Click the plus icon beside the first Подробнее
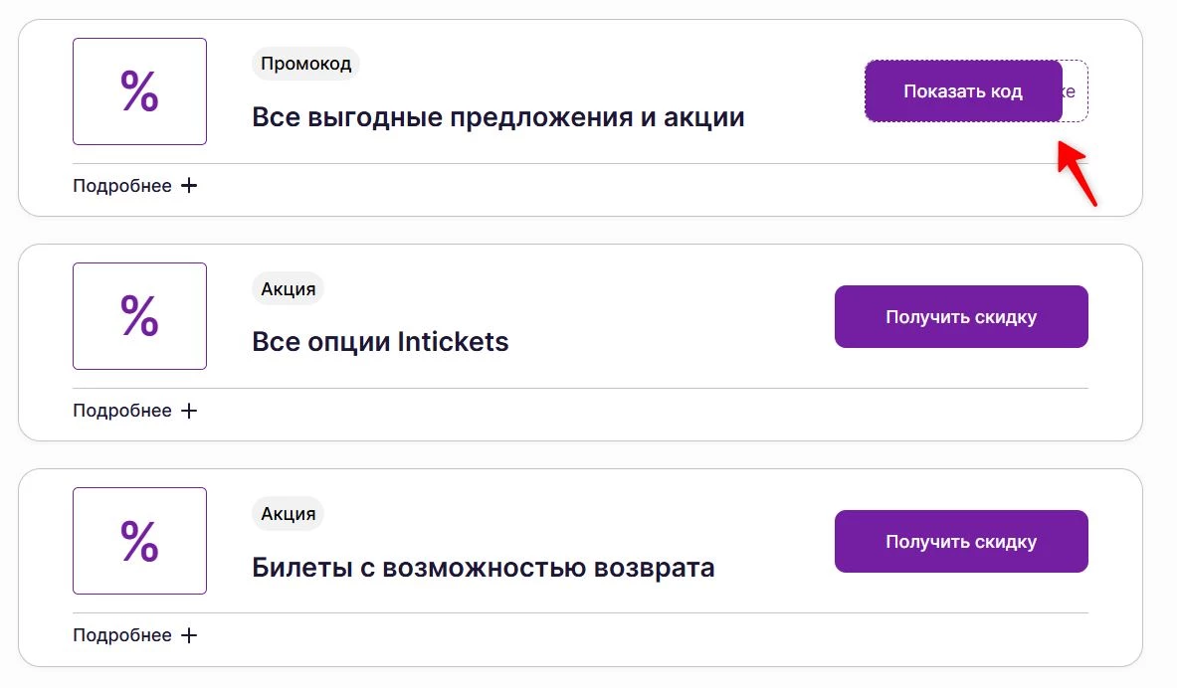Viewport: 1177px width, 688px height. pos(189,185)
